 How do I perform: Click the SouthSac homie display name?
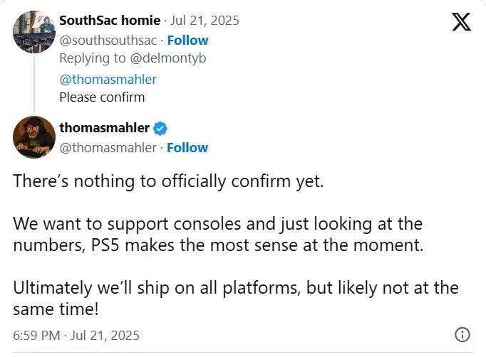click(108, 22)
